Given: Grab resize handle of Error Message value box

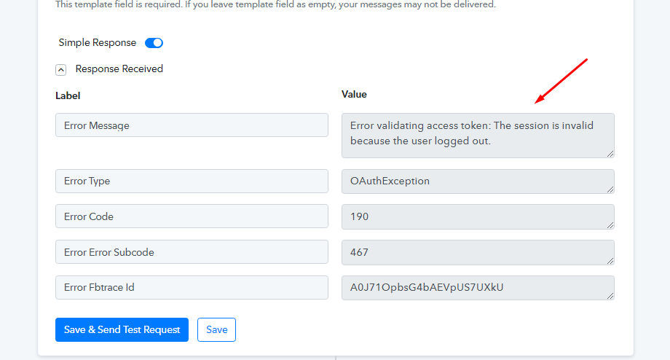Looking at the screenshot, I should (x=610, y=154).
